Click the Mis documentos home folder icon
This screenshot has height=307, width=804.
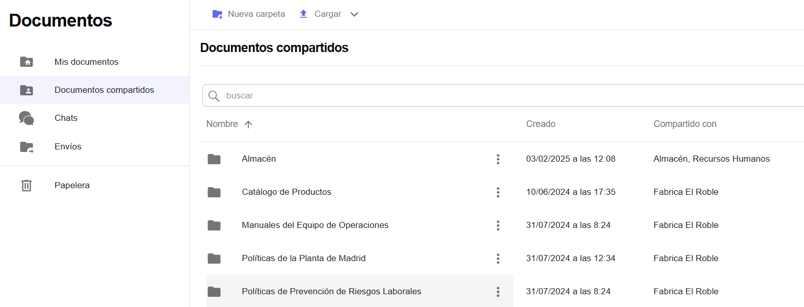tap(27, 62)
